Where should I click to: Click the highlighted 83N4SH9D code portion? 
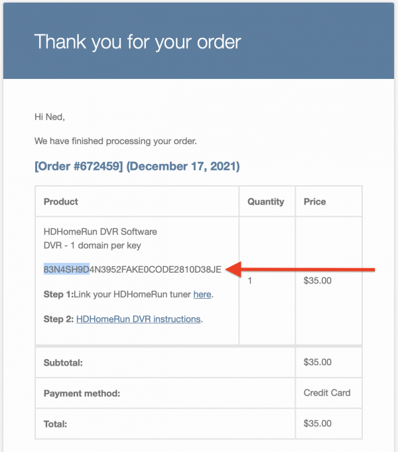(66, 269)
